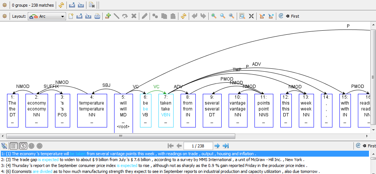This screenshot has width=376, height=174.
Task: Select node 10: vantage NN
Action: click(238, 110)
